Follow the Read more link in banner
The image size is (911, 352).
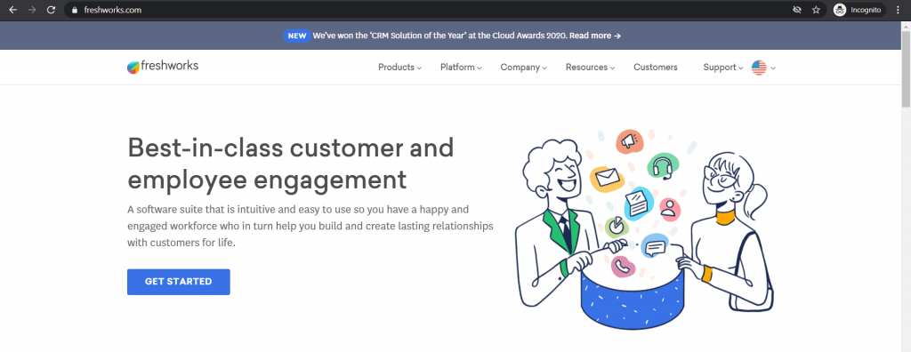tap(595, 36)
